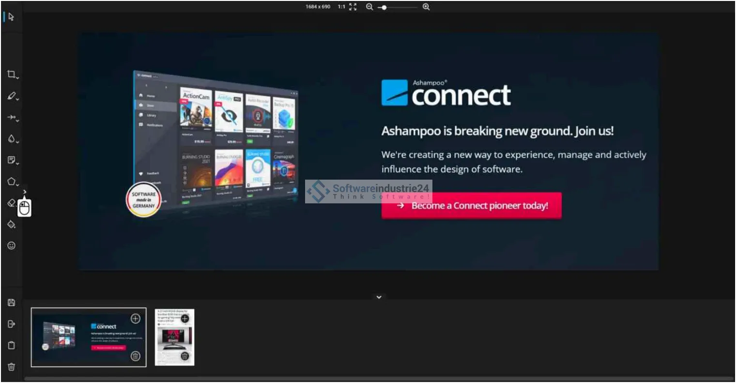Choose the pentagon Shape tool
Viewport: 738px width, 383px height.
tap(12, 182)
